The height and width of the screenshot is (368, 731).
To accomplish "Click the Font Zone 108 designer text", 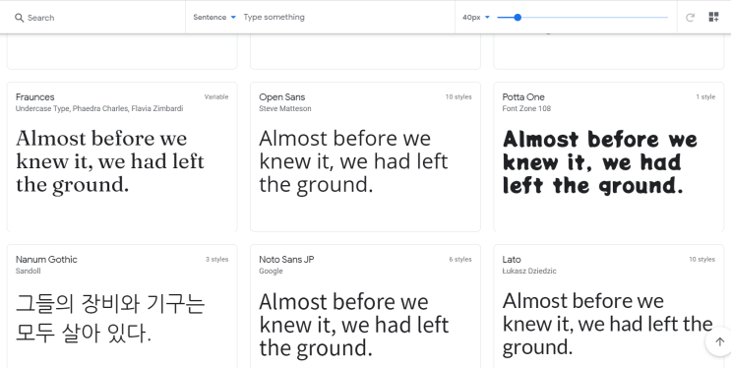I will click(x=526, y=108).
